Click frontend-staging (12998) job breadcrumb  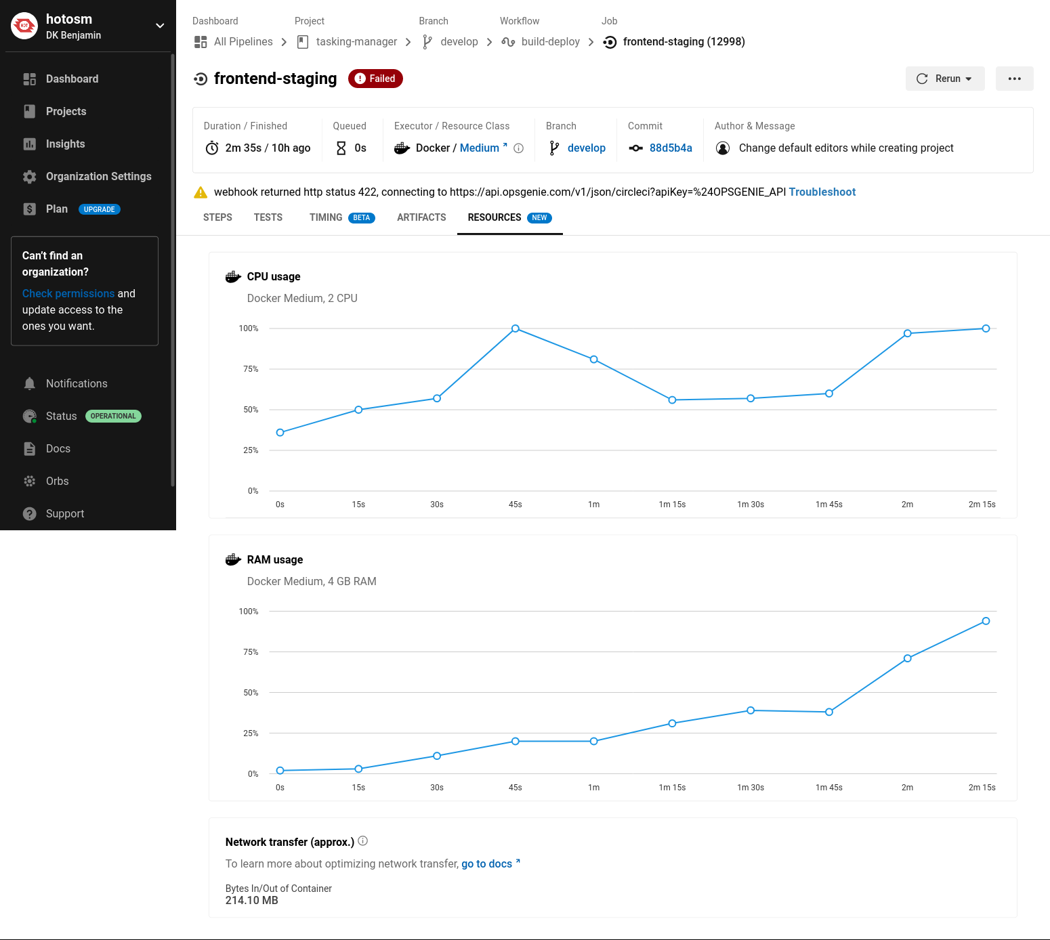click(x=684, y=41)
